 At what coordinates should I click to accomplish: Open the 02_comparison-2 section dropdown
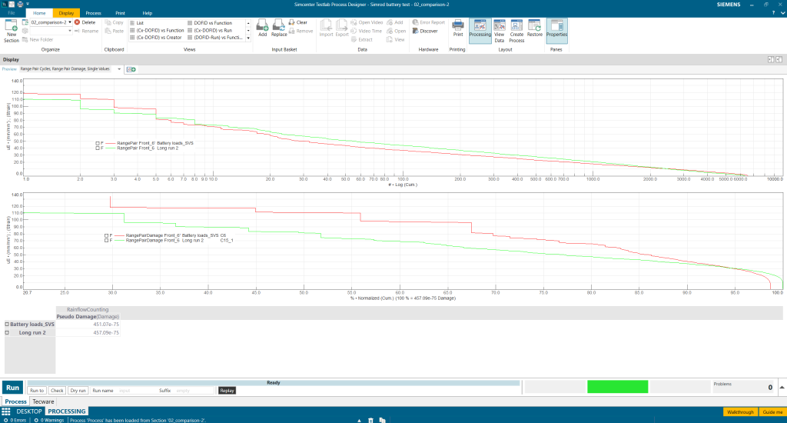coord(70,22)
